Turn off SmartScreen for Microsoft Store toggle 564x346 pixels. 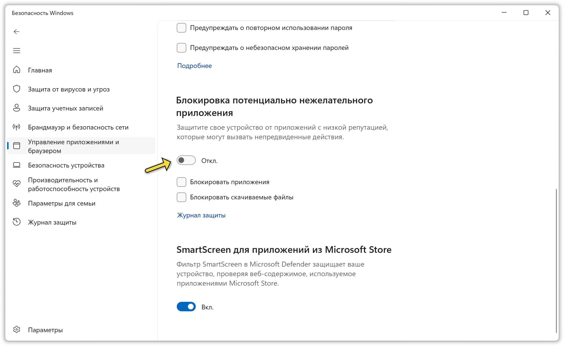coord(186,307)
